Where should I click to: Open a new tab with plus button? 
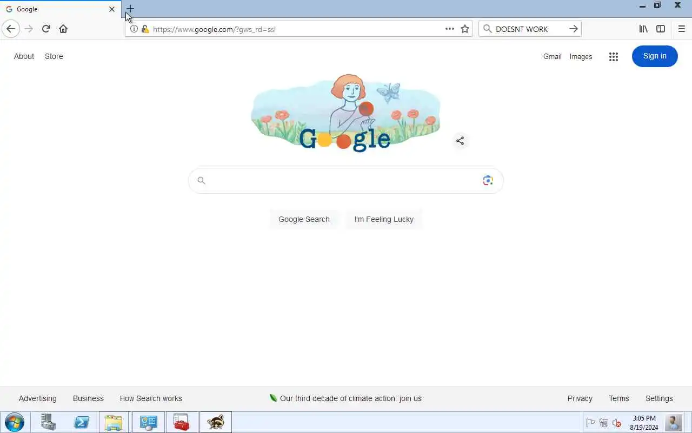130,9
